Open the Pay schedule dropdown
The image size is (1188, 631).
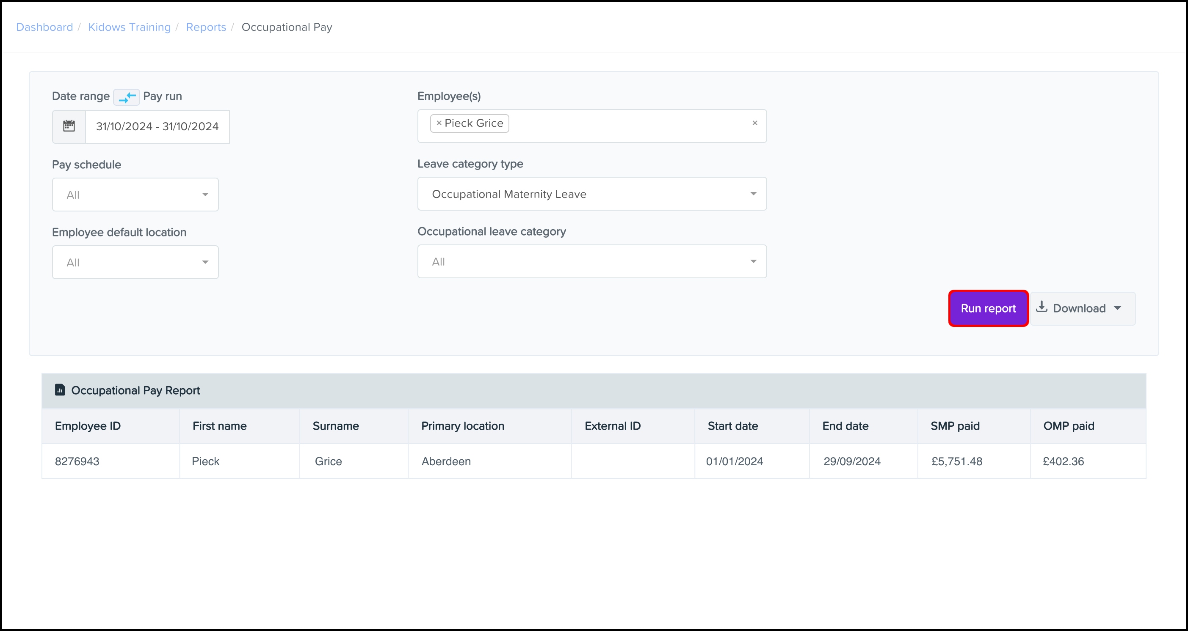[135, 195]
